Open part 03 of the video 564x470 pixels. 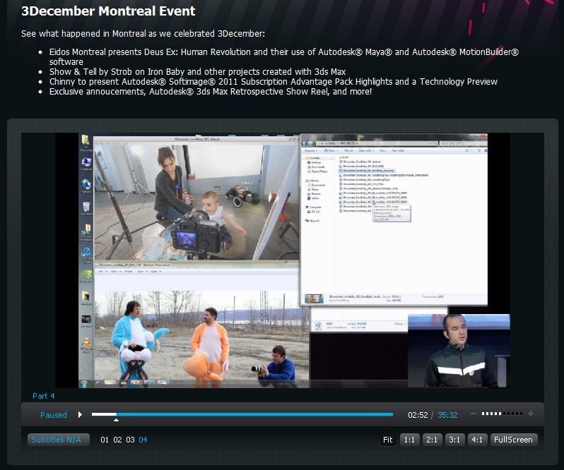(x=130, y=440)
